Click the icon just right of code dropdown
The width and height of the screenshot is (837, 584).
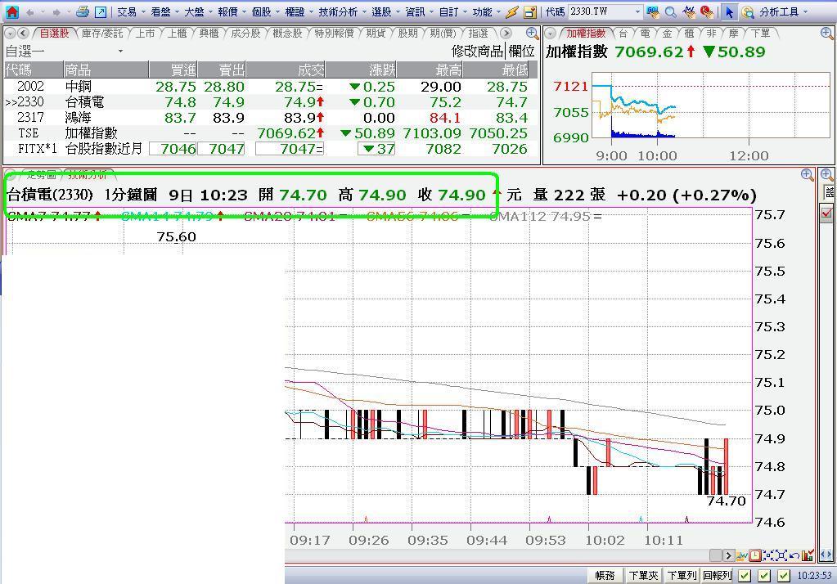click(652, 11)
